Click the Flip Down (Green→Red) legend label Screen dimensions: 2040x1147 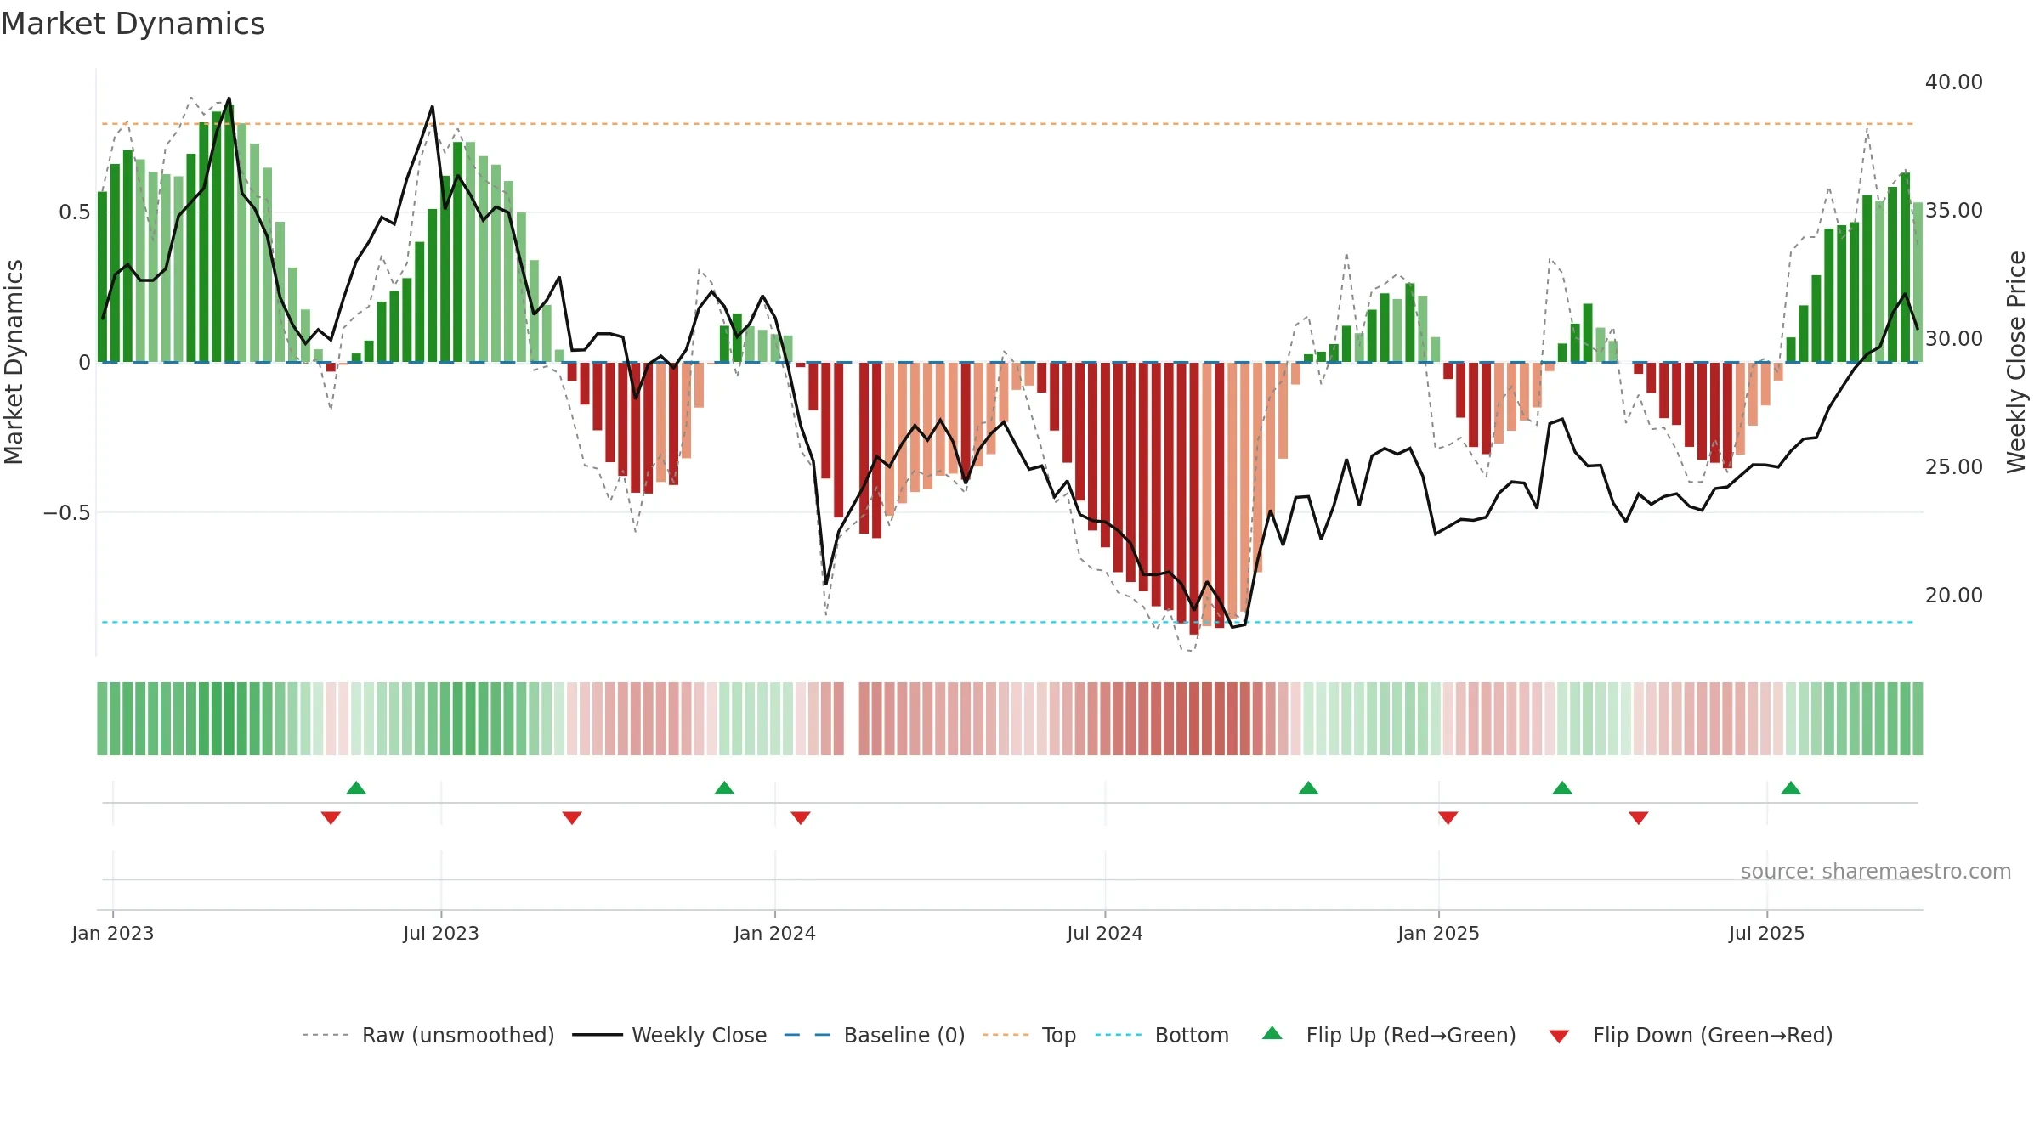(1713, 1035)
